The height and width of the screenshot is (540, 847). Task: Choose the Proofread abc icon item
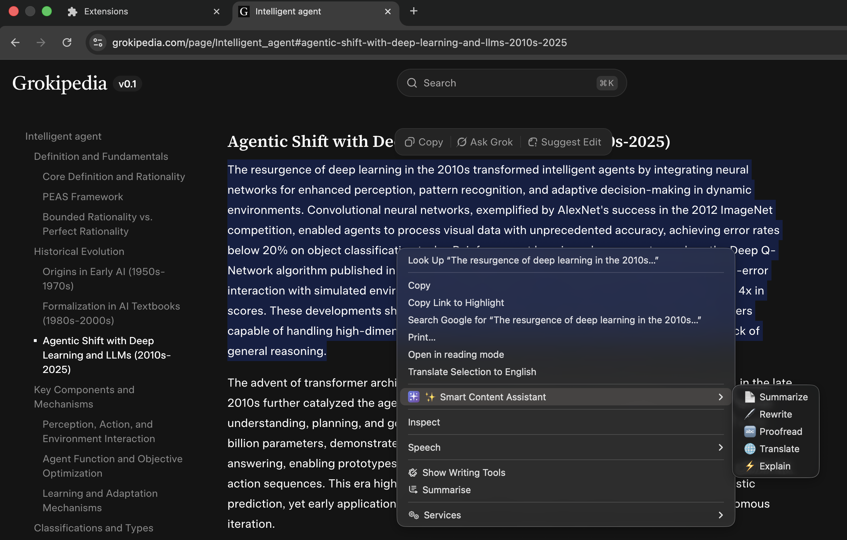(x=749, y=431)
